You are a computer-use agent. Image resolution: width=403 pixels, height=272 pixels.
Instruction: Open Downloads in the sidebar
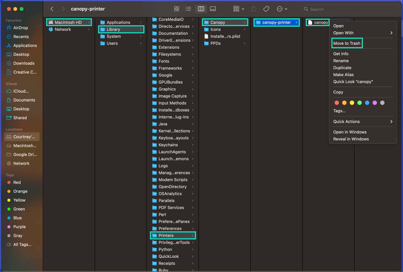click(x=24, y=63)
